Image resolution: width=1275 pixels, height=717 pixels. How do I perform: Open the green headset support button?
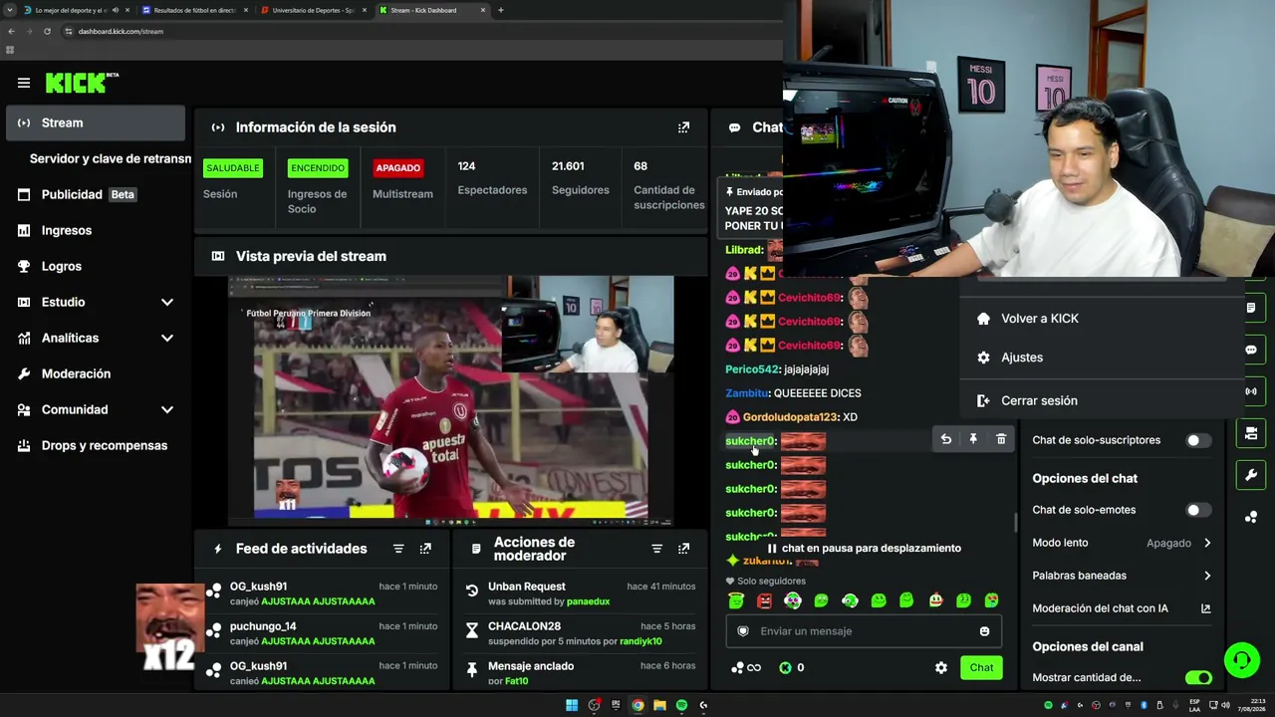point(1242,660)
